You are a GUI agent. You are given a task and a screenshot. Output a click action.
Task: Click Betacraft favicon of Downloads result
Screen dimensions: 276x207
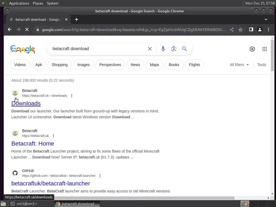tap(15, 93)
